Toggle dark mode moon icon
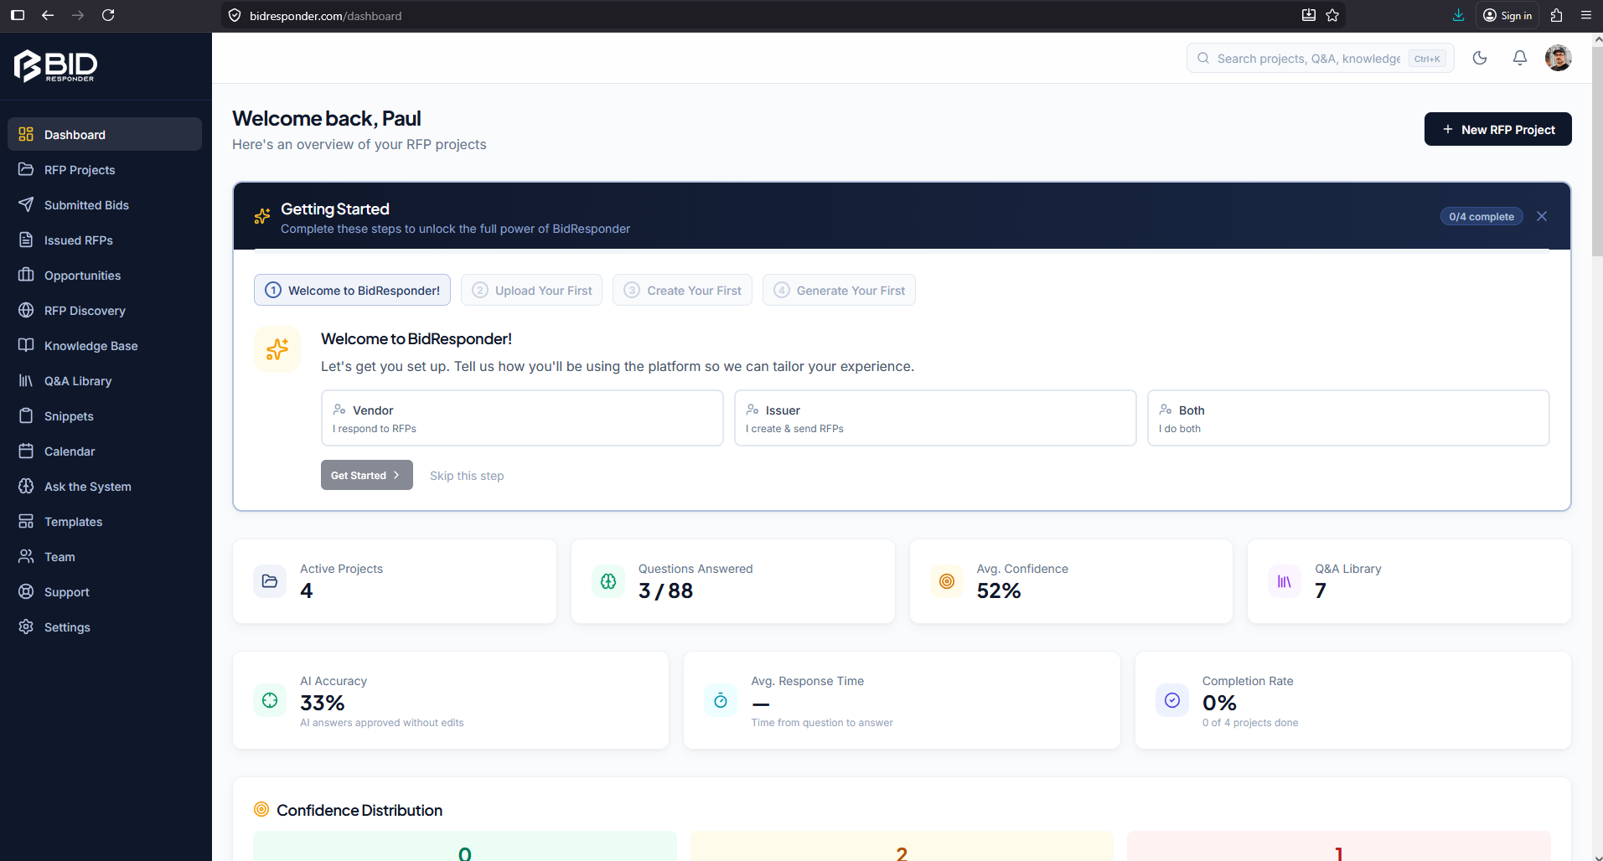This screenshot has width=1603, height=861. 1480,58
